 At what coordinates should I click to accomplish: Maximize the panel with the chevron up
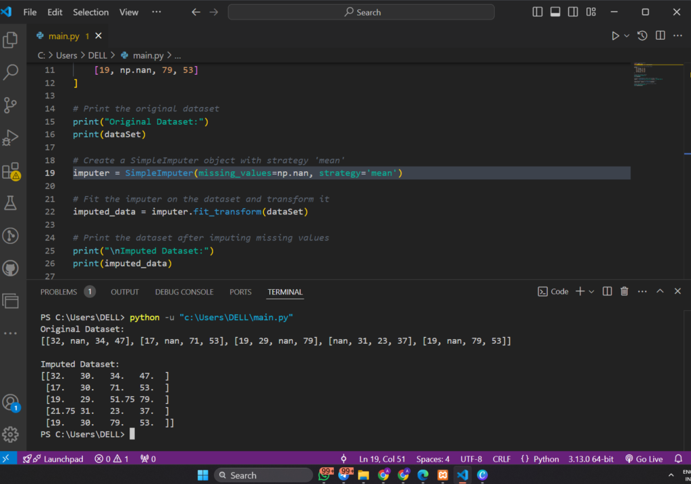[660, 291]
